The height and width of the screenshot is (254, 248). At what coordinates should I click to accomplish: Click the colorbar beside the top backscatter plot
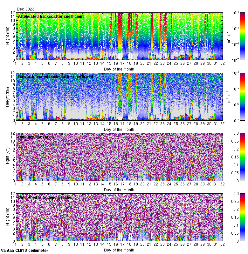[x=234, y=36]
